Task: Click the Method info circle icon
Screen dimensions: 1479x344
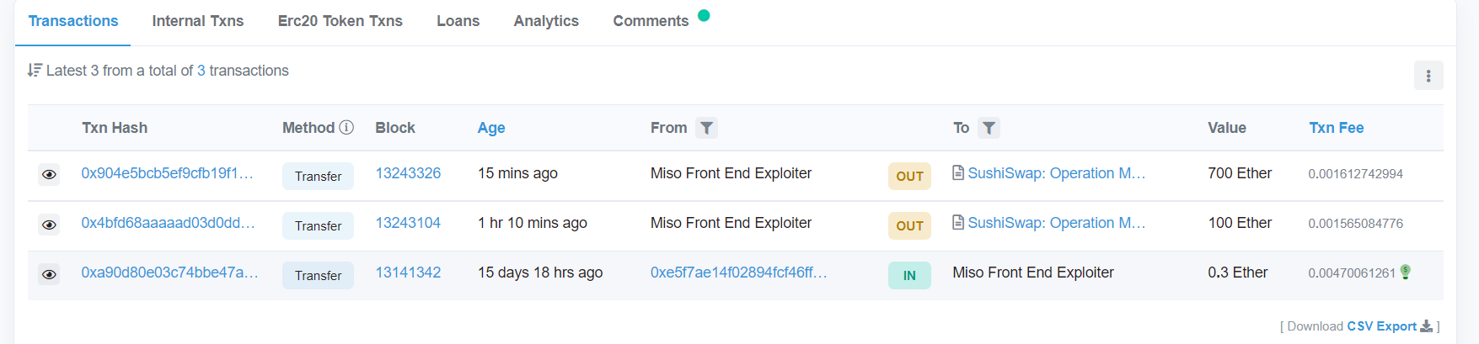Action: point(346,128)
